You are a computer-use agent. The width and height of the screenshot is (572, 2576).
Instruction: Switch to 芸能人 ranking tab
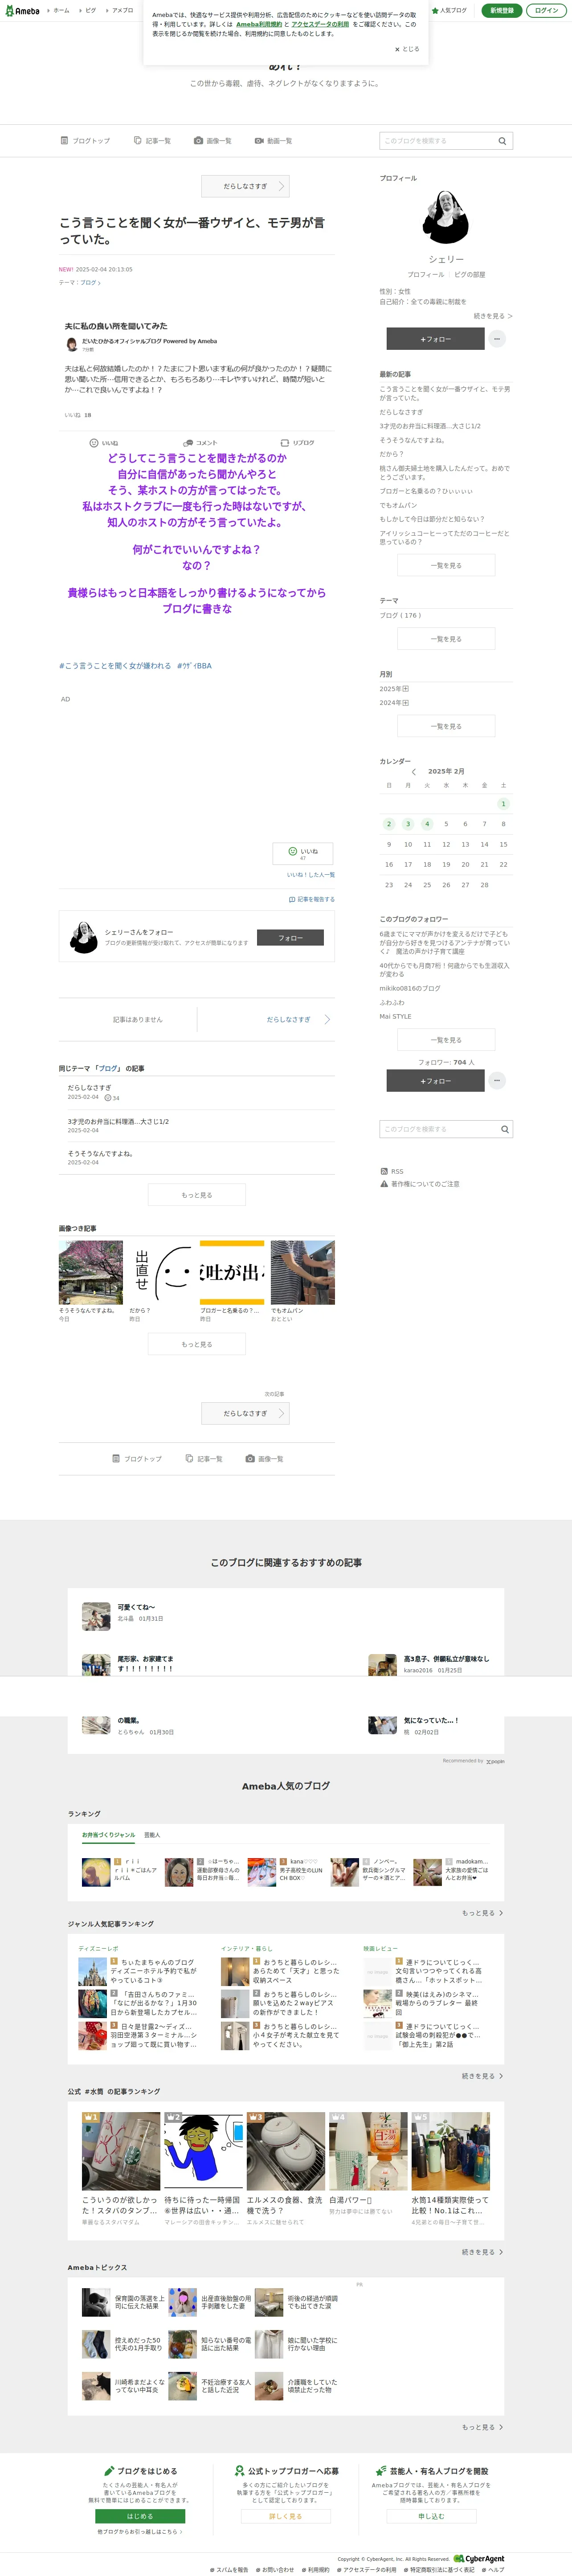[x=152, y=1835]
